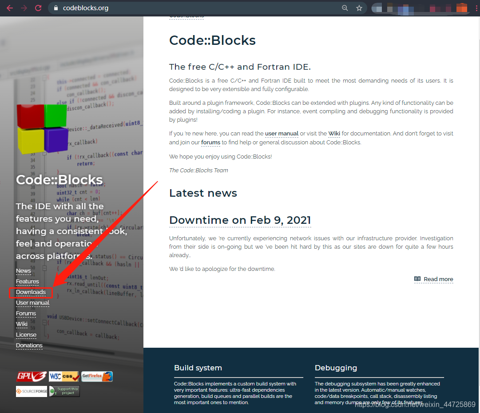Screen dimensions: 480x413
Task: Bookmark the page with the star icon
Action: [x=359, y=8]
